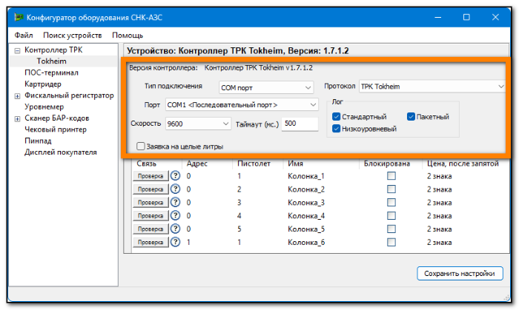The height and width of the screenshot is (310, 519).
Task: Check Блокирована for Колонка_3
Action: (x=391, y=202)
